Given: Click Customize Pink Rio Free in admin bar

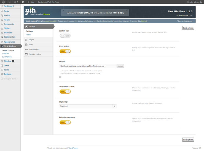Looking at the screenshot, I should [48, 2].
